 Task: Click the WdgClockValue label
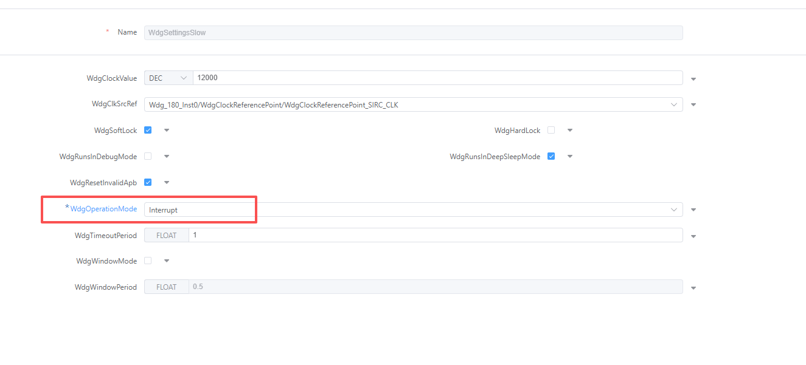coord(112,78)
